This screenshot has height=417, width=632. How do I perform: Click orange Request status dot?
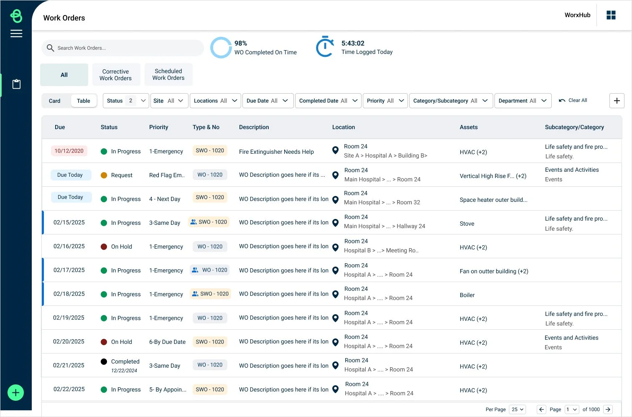click(104, 175)
